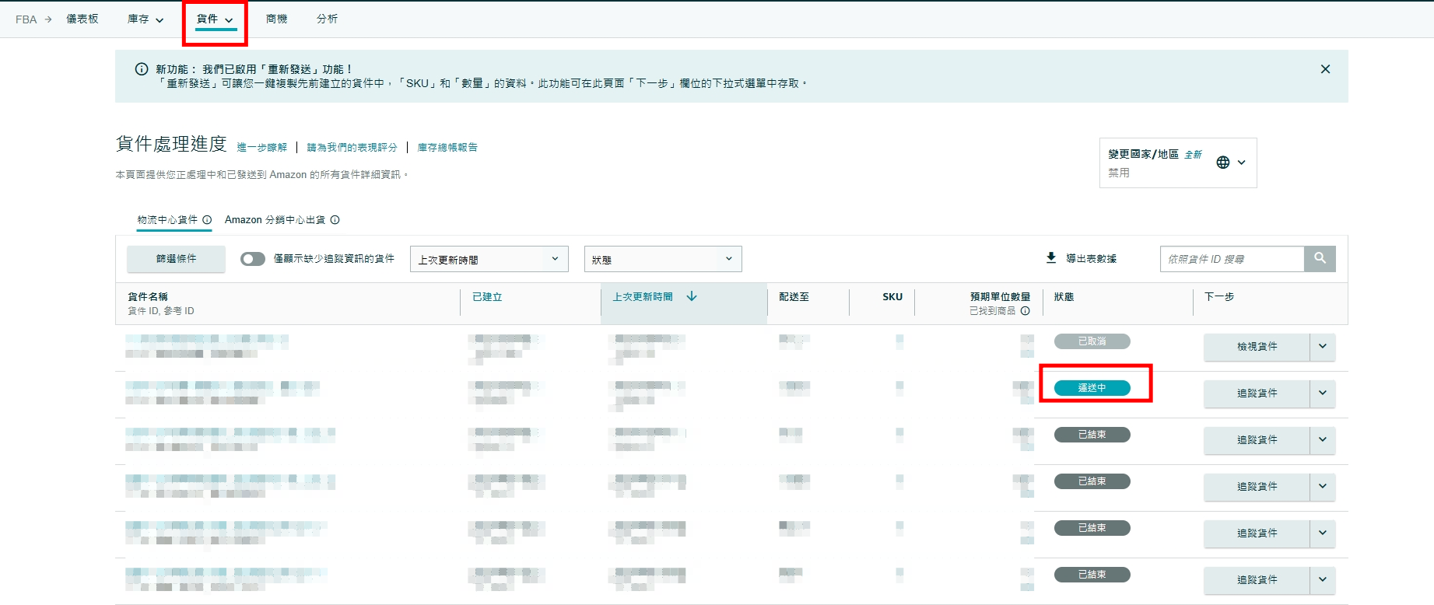Dismiss the new feature banner
The image size is (1434, 605).
[1325, 69]
